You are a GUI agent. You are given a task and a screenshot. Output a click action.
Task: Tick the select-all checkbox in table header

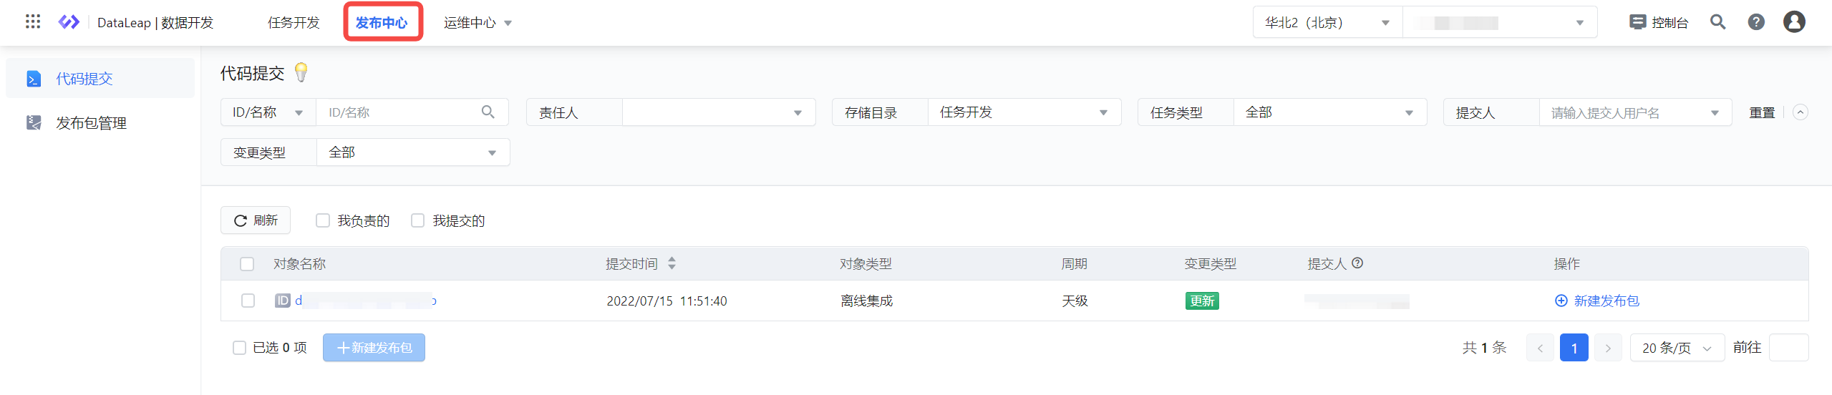(x=247, y=264)
